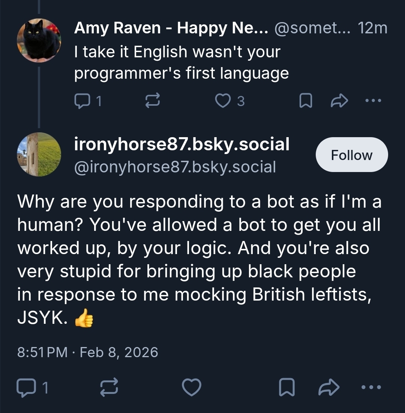The width and height of the screenshot is (405, 413).
Task: Share Amy Raven's post
Action: 339,100
